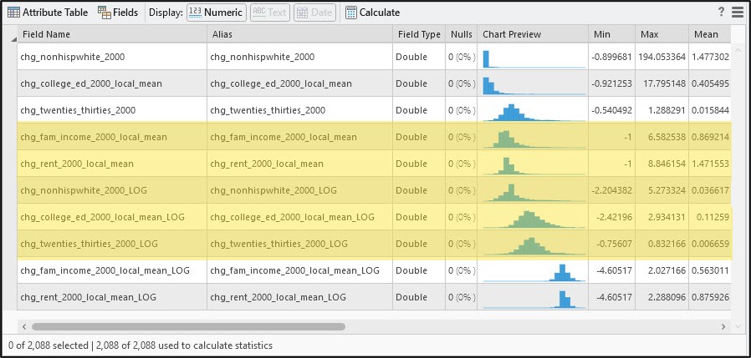This screenshot has width=751, height=358.
Task: Click chart preview for chg_rent_2000_local_mean_LOG
Action: point(533,297)
